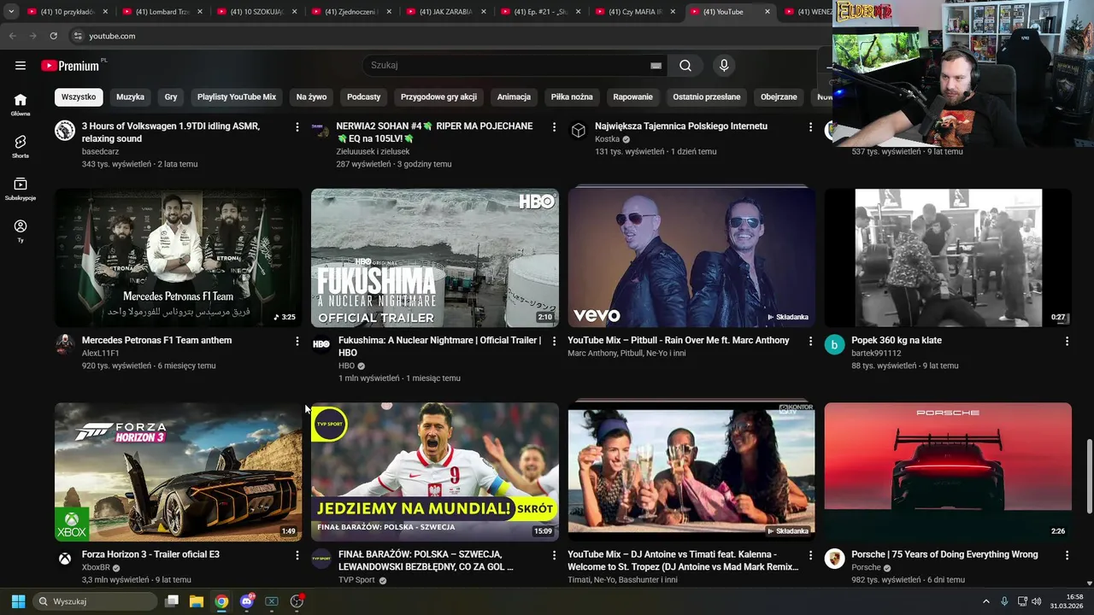The height and width of the screenshot is (615, 1094).
Task: Reload the page with browser refresh button
Action: click(x=53, y=36)
